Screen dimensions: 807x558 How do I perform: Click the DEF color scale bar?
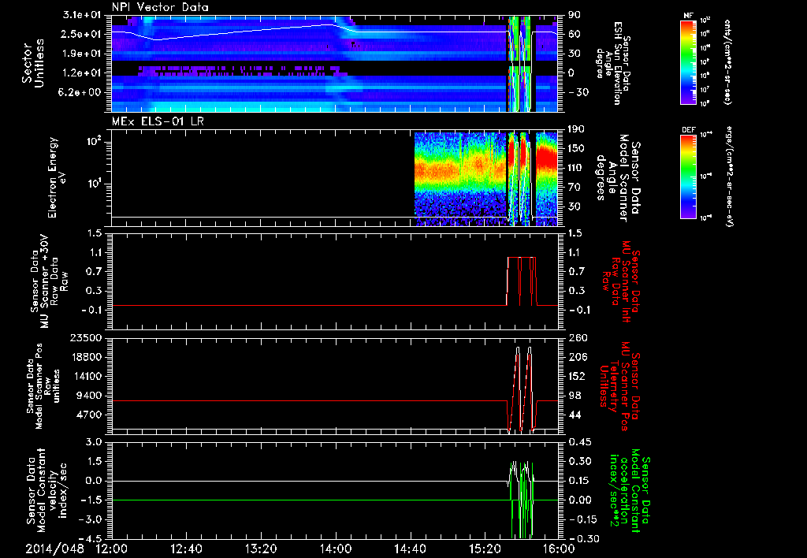point(689,176)
